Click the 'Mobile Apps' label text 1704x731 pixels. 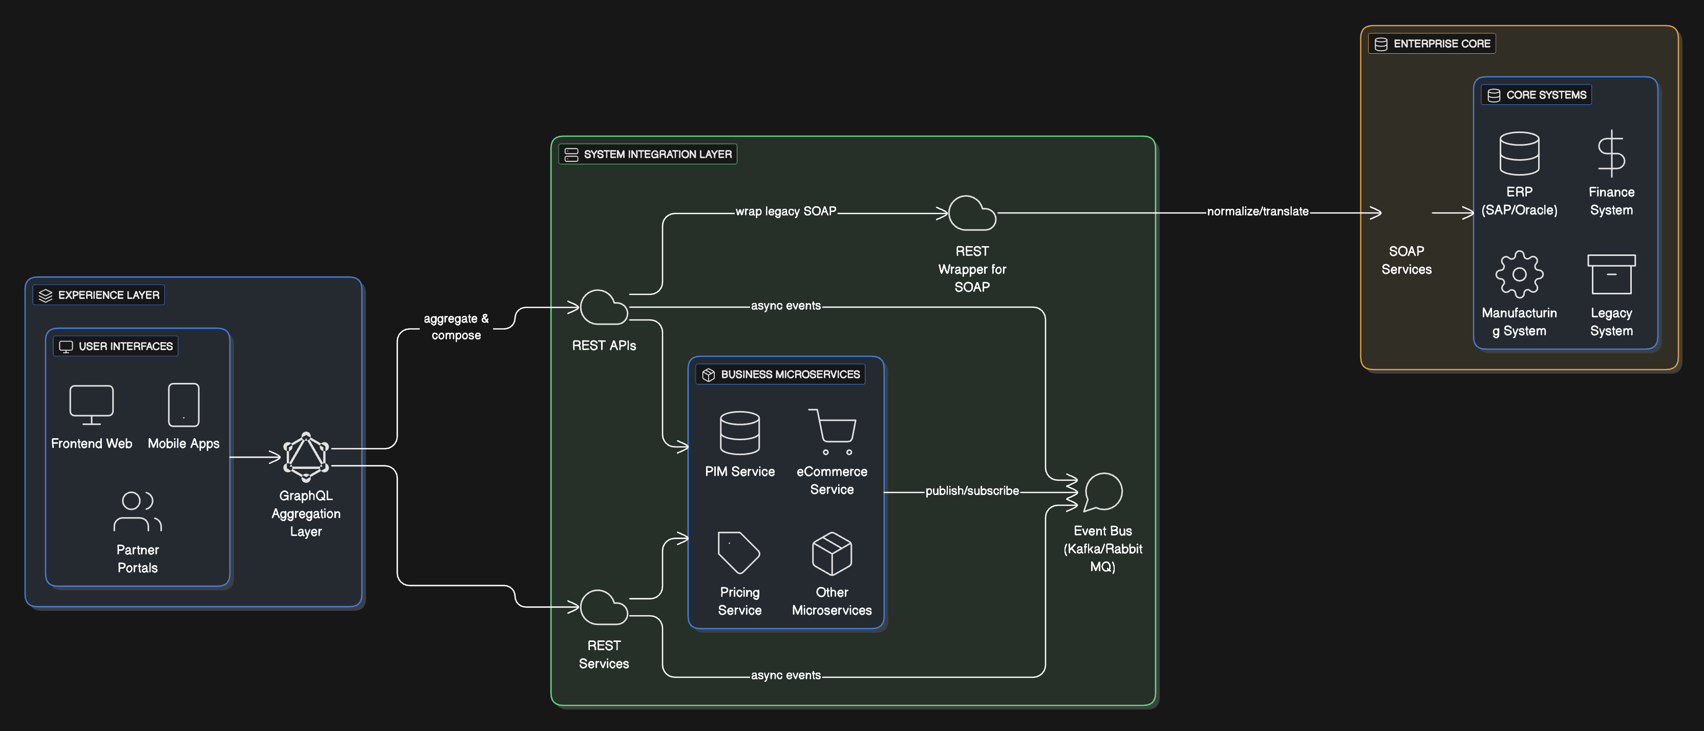(x=183, y=444)
